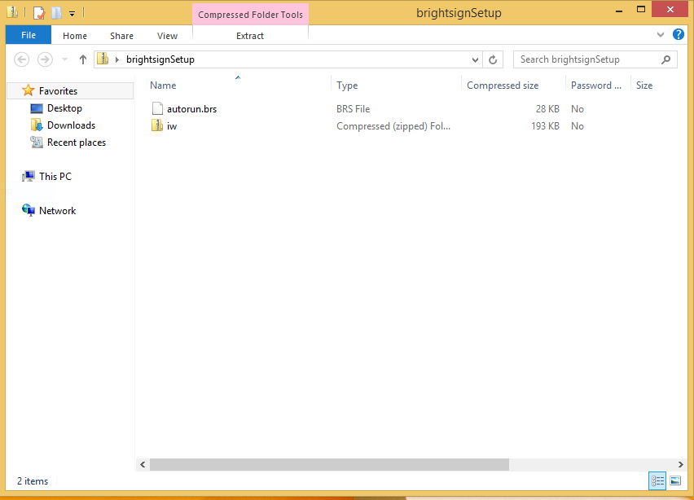
Task: Open Recent places in navigation pane
Action: point(77,143)
